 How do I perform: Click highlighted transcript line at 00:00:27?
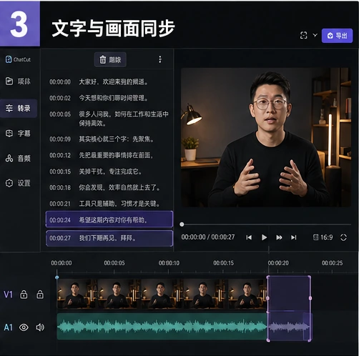(x=109, y=238)
